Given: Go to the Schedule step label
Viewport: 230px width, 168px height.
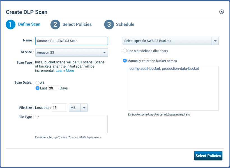Looking at the screenshot, I should pos(125,24).
